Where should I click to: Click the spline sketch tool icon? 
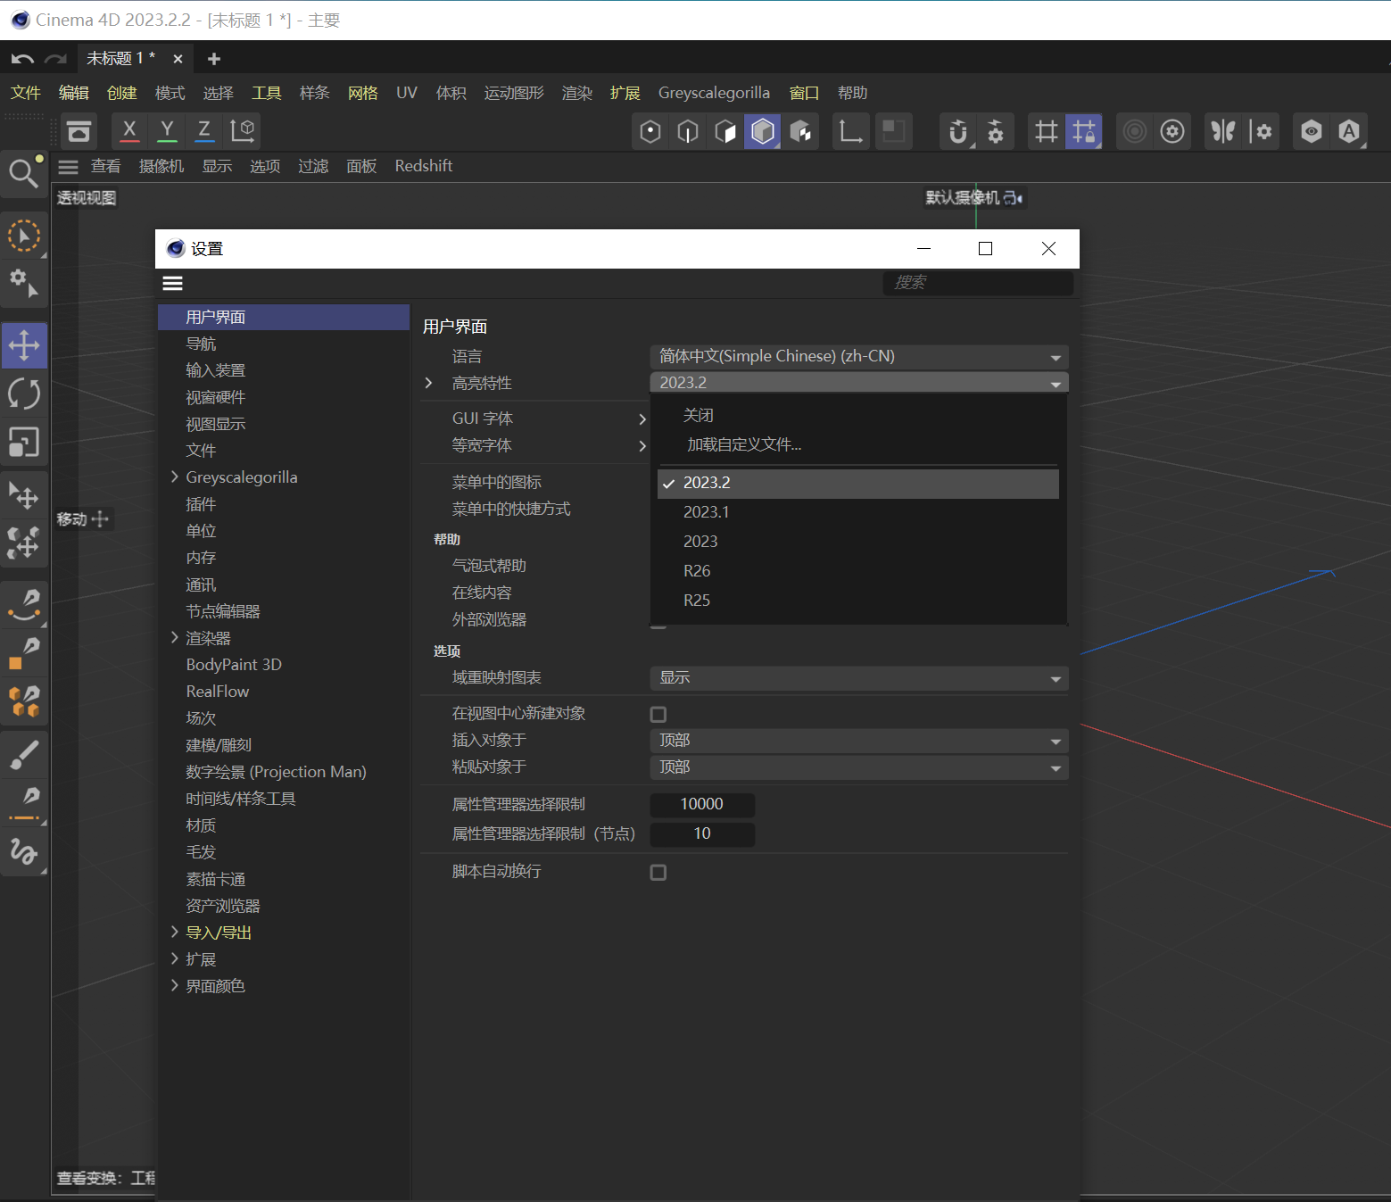24,851
